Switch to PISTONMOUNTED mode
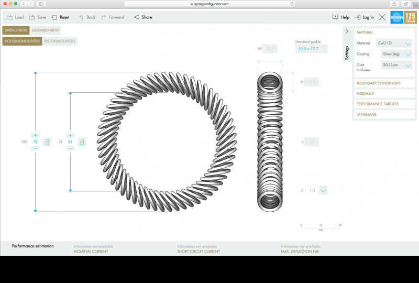 tap(60, 41)
